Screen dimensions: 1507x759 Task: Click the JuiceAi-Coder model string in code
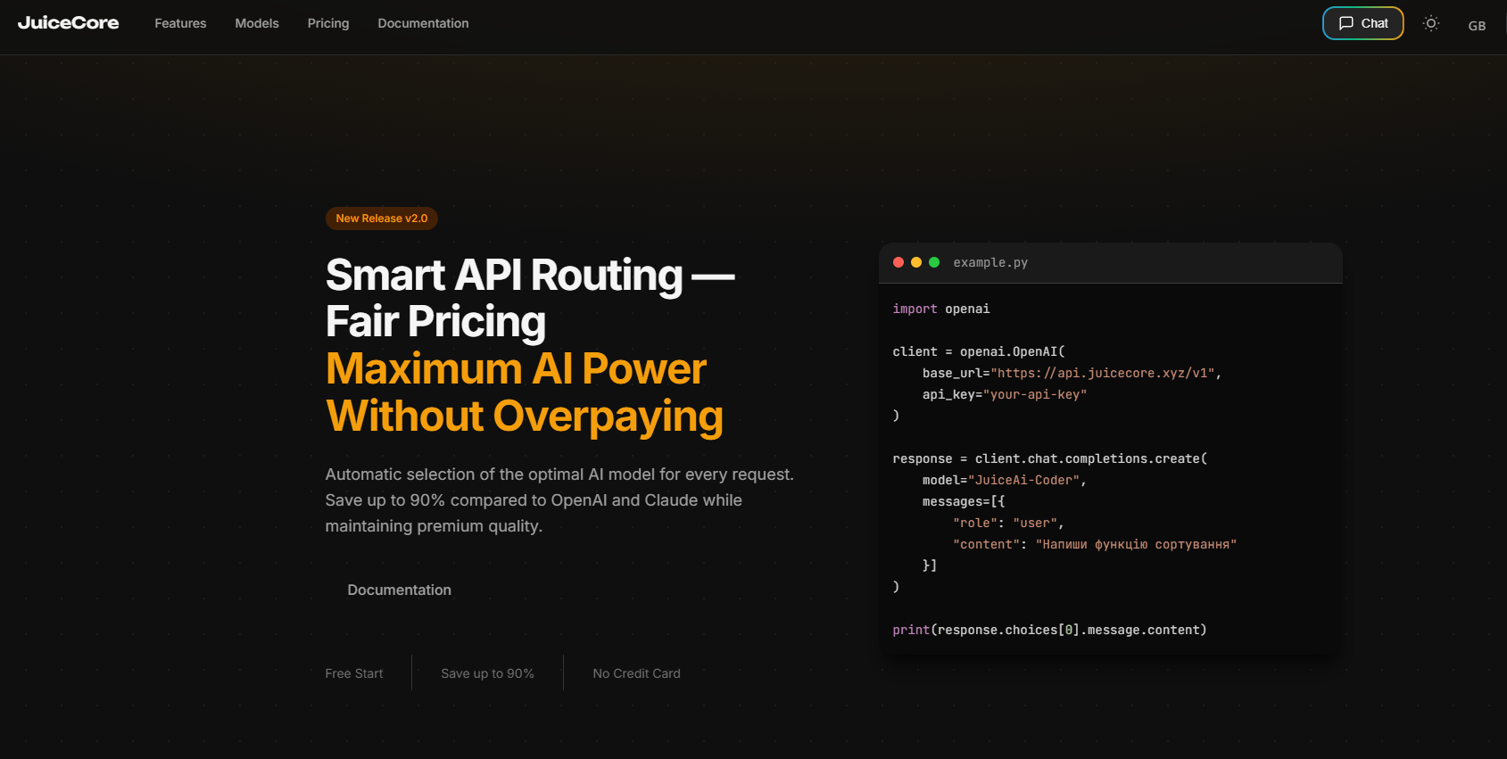1024,481
